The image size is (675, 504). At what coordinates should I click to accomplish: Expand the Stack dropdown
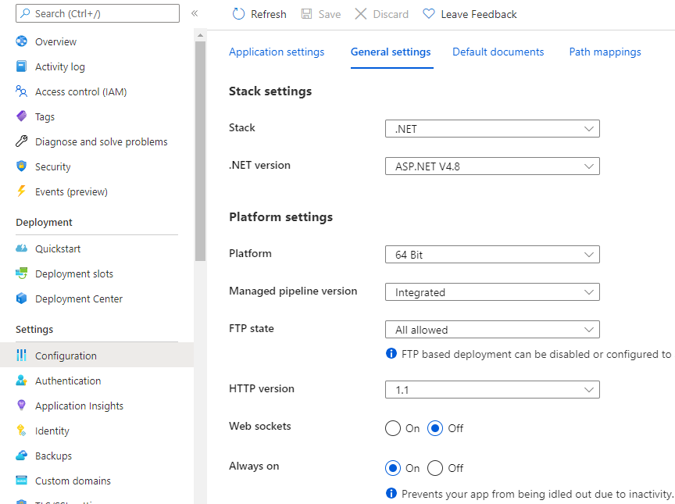coord(492,129)
